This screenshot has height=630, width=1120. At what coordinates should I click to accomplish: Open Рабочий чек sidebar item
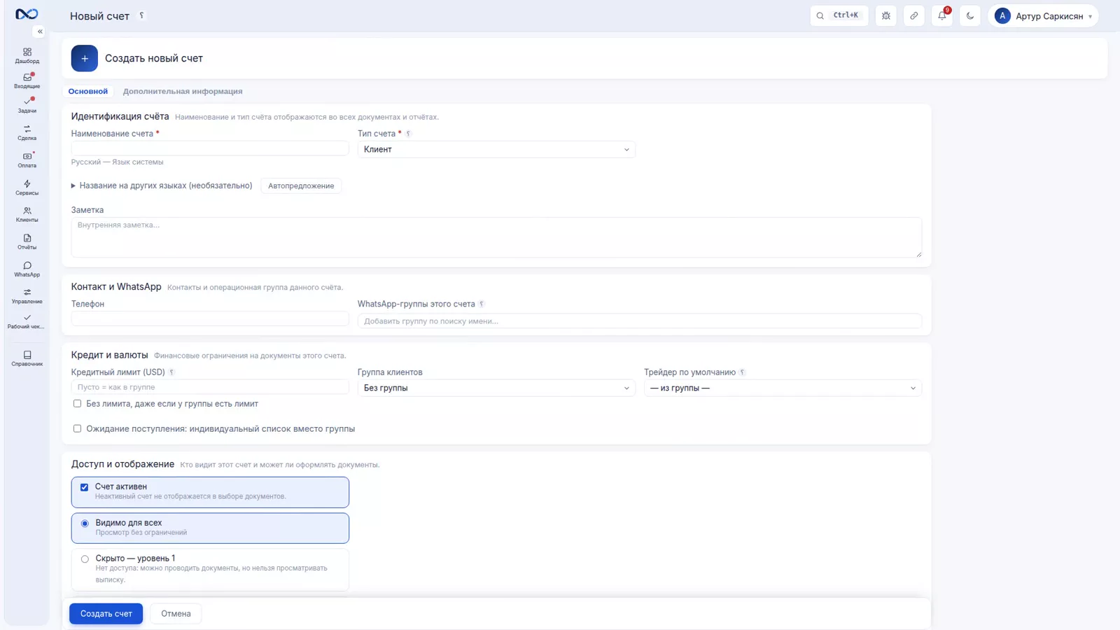point(27,321)
